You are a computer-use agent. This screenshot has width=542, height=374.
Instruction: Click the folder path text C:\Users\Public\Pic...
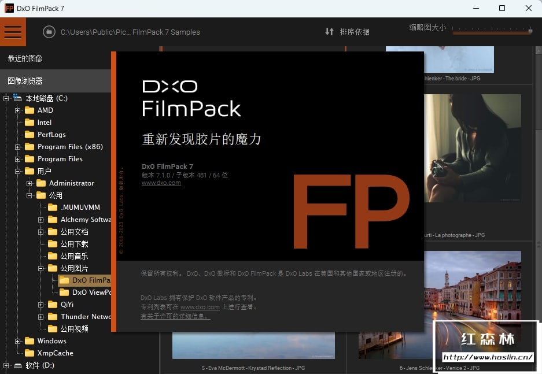pyautogui.click(x=130, y=32)
